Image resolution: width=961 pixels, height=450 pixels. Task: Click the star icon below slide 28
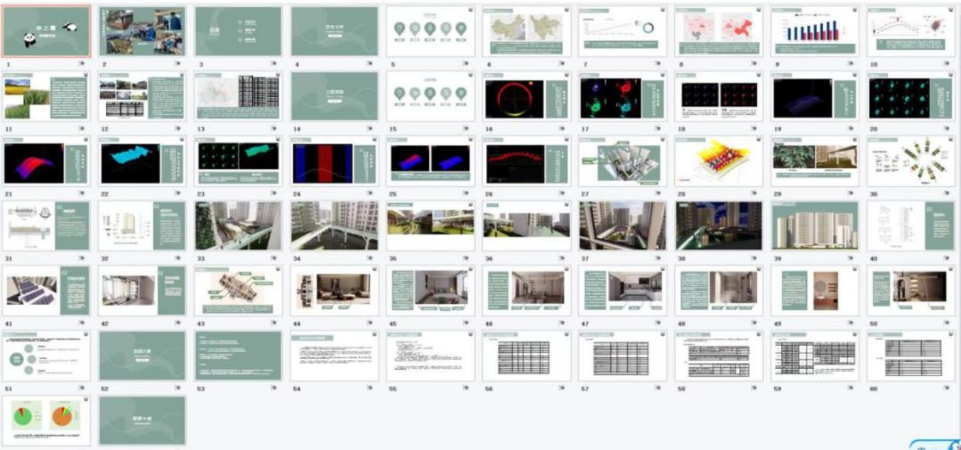pyautogui.click(x=755, y=194)
